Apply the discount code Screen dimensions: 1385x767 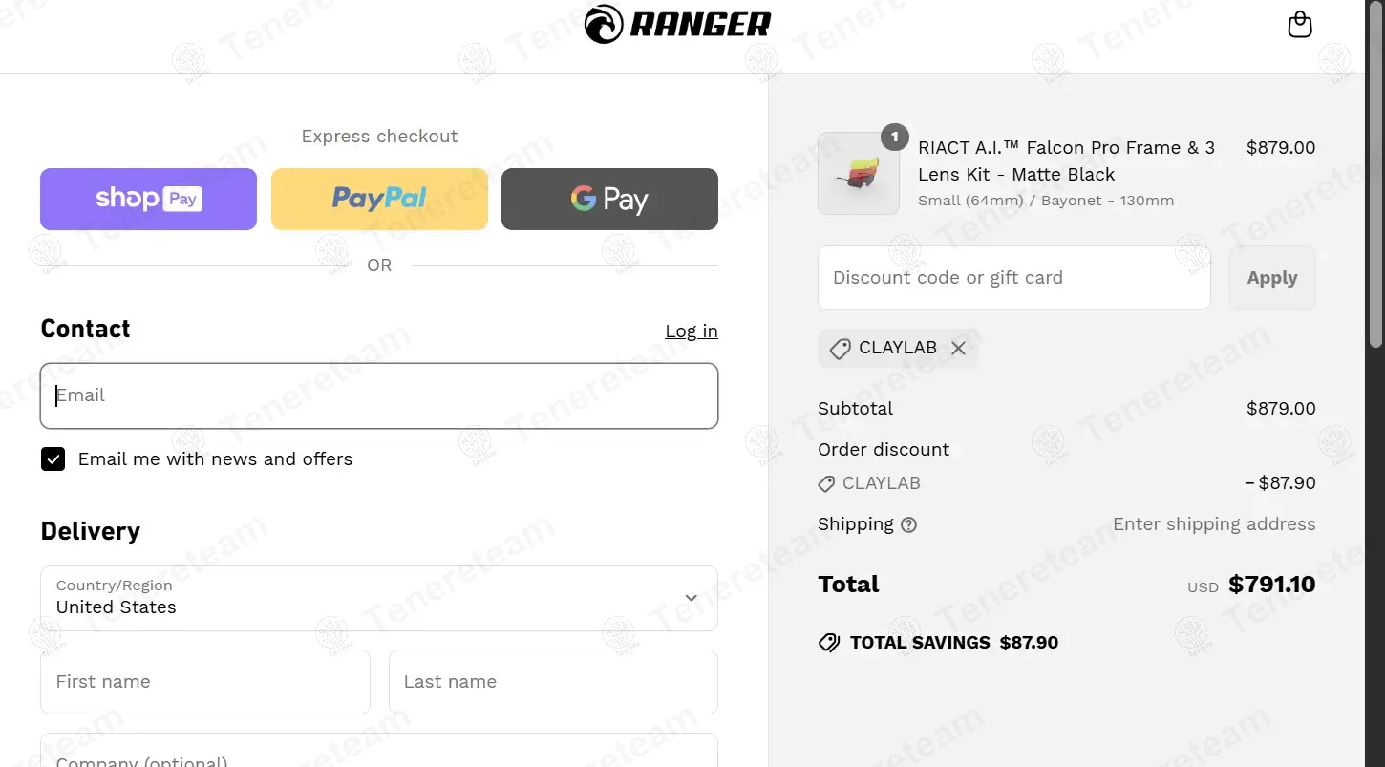1272,278
